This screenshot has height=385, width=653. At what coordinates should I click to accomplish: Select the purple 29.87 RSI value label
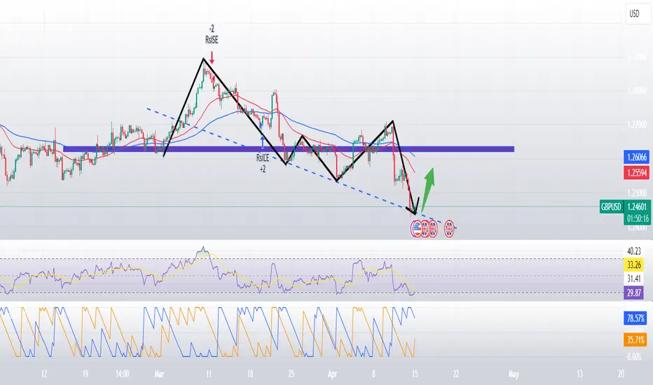point(634,293)
